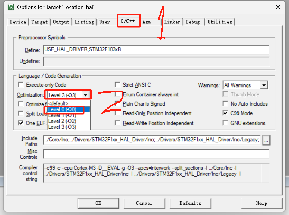The image size is (289, 215).
Task: Toggle Split Load and Store Multiple
Action: click(x=21, y=113)
